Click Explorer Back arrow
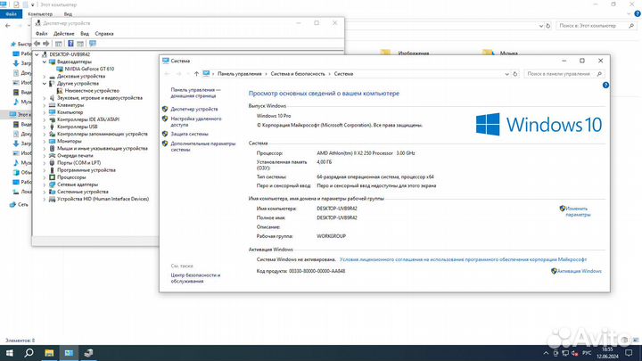Viewport: 642px width, 361px height. pyautogui.click(x=8, y=25)
